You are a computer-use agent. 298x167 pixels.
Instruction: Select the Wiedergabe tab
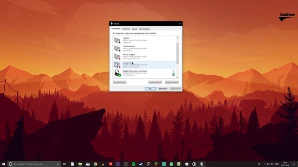tap(116, 29)
